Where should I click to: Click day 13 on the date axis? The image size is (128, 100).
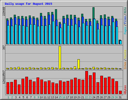pyautogui.click(x=52, y=97)
